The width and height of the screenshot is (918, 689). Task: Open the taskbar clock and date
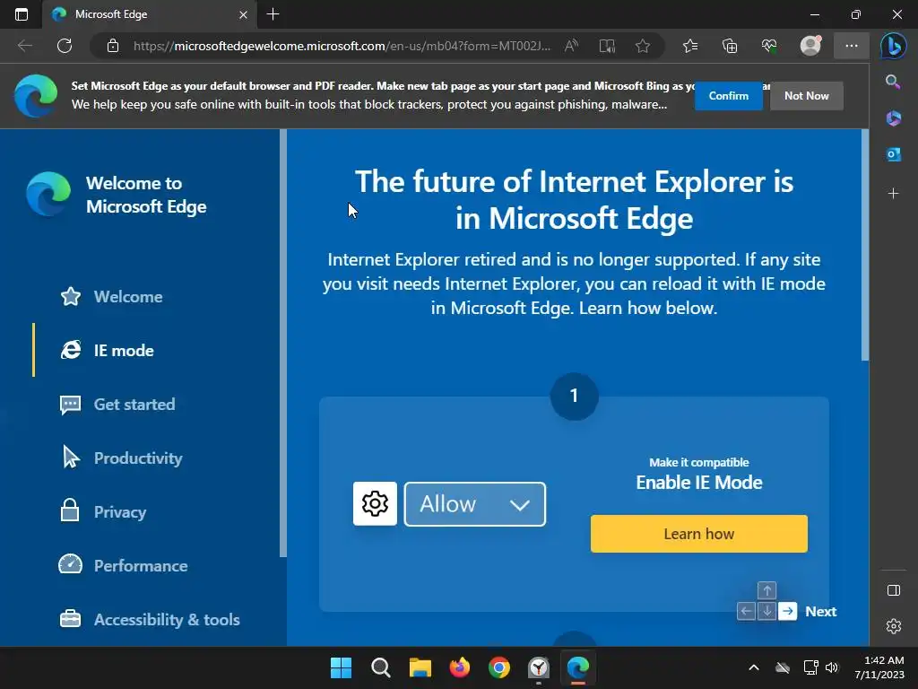[879, 667]
